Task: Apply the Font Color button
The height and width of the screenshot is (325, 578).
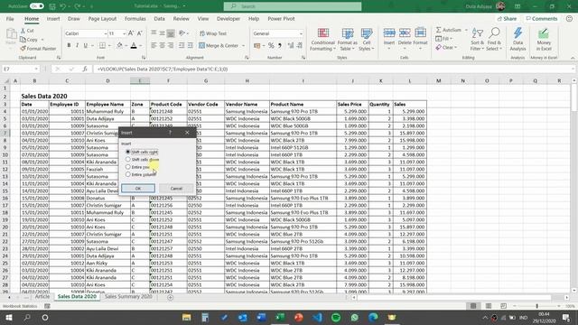Action: click(134, 45)
